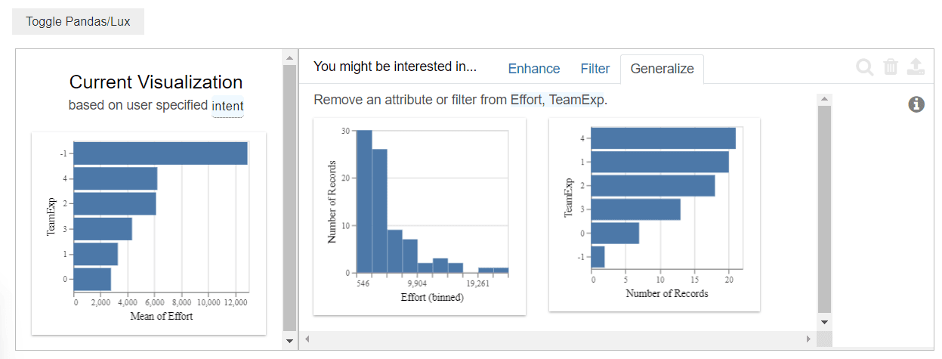Click the Current Visualization bar chart
Viewport: 942px width, 359px height.
click(x=149, y=233)
